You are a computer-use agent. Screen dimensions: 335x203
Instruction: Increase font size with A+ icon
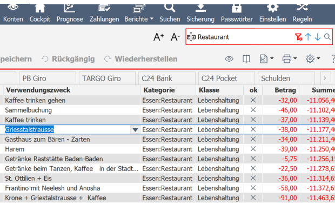point(158,37)
